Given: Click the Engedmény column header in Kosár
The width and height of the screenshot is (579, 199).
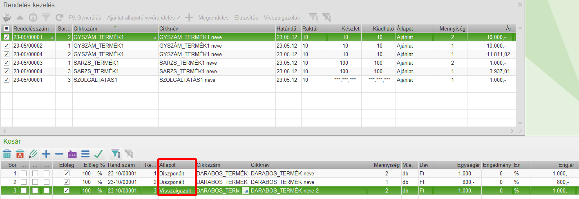Looking at the screenshot, I should (x=497, y=165).
